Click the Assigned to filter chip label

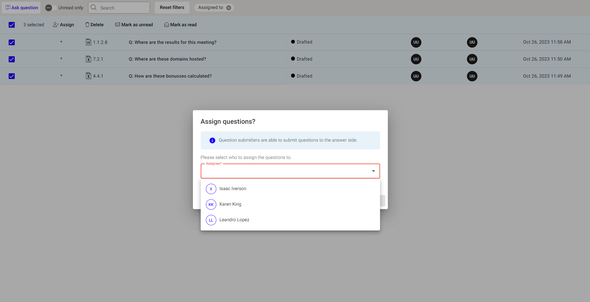211,7
